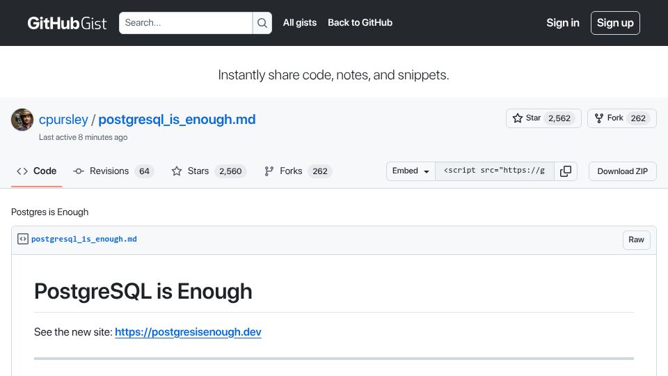Open the cpursley user profile link

click(x=63, y=119)
